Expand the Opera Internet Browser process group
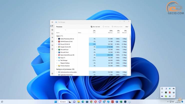Image resolution: width=185 pixels, height=104 pixels. 57,55
